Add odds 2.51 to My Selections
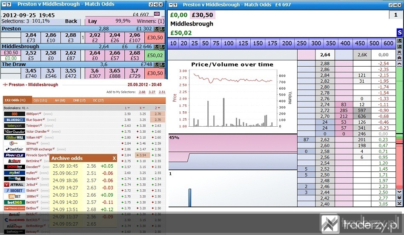 (162, 92)
